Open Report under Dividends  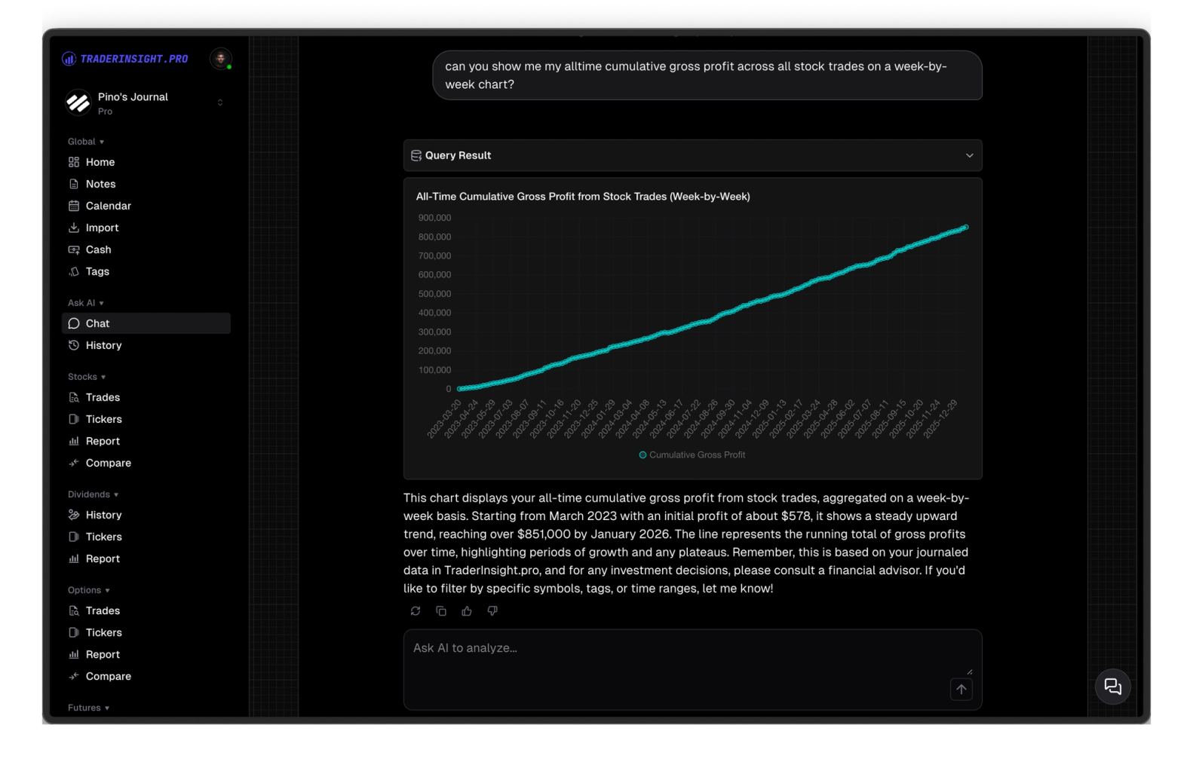tap(146, 558)
